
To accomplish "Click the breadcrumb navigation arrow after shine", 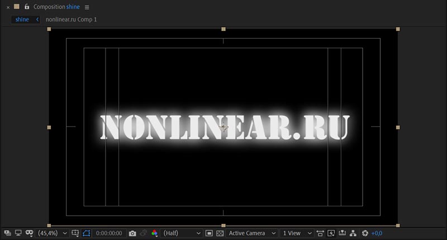I will [37, 20].
